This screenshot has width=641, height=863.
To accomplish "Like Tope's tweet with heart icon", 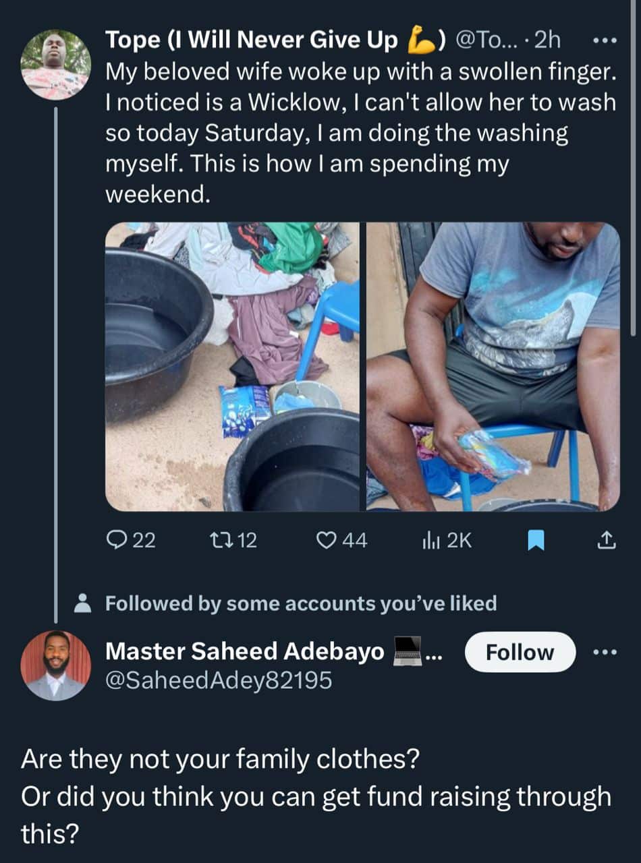I will (x=343, y=540).
